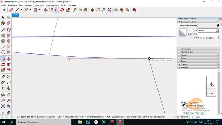222x125 pixels.
Task: Open Yandex Browser from the taskbar
Action: coord(96,122)
